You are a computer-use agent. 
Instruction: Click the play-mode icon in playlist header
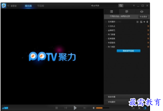(138, 22)
